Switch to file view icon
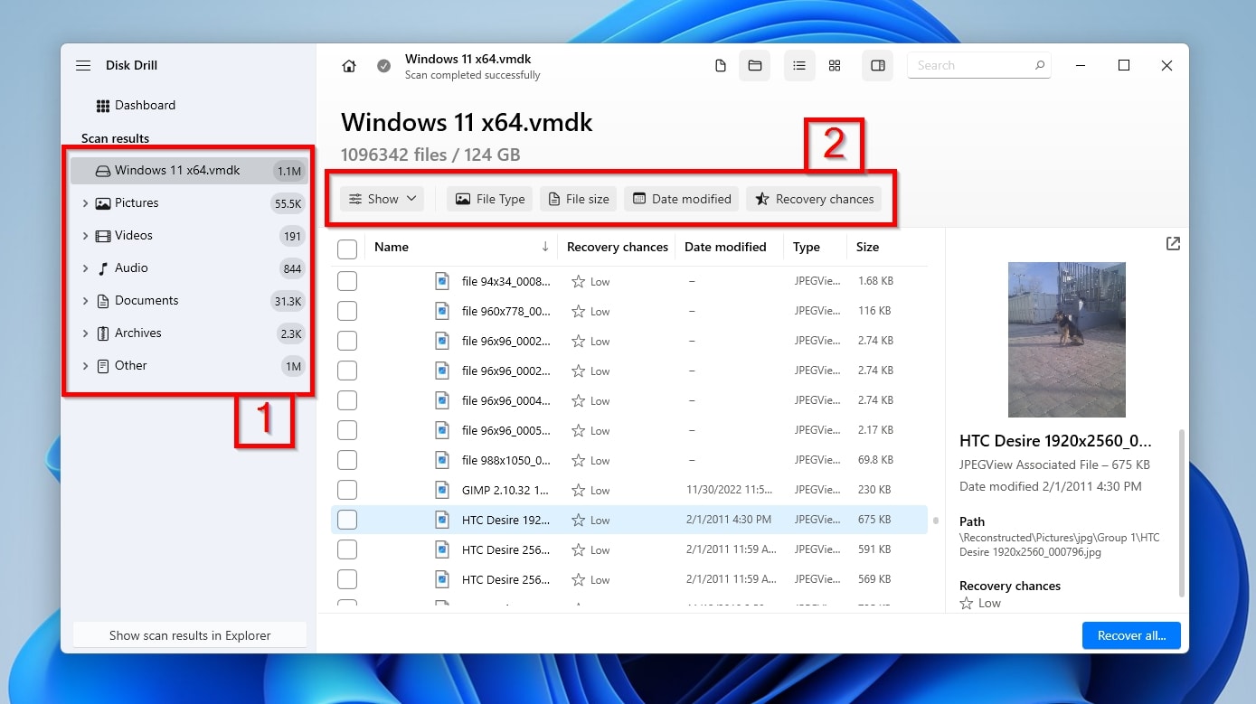Image resolution: width=1256 pixels, height=704 pixels. coord(721,66)
